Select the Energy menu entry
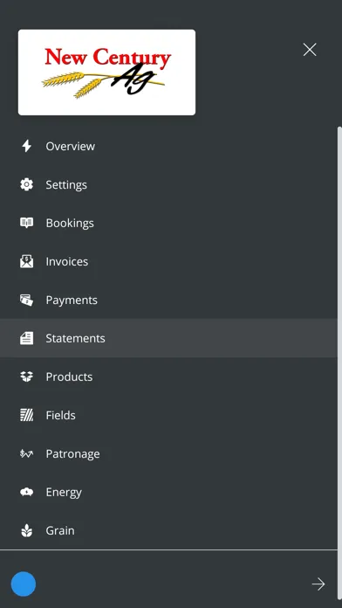This screenshot has width=342, height=608. tap(168, 492)
